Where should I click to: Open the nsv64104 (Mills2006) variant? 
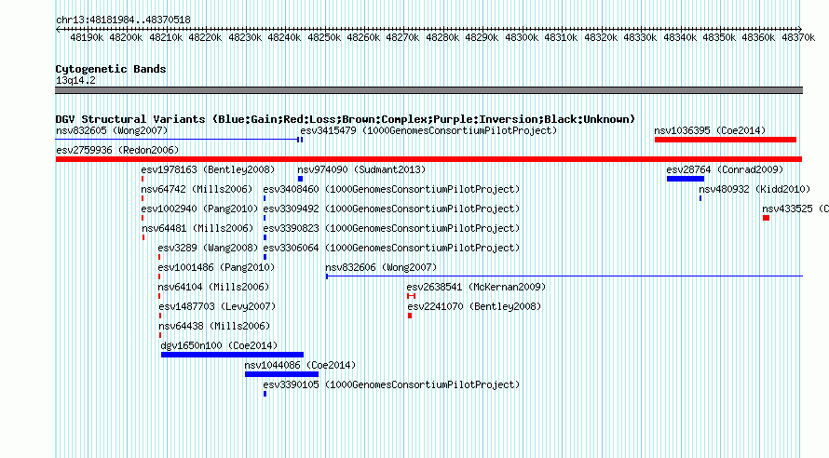(213, 287)
